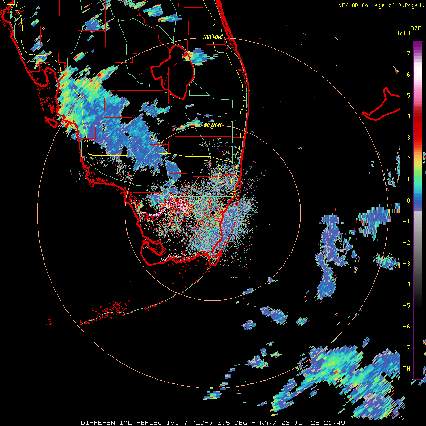
Task: Click the 50 NMI range ring label
Action: (x=213, y=125)
